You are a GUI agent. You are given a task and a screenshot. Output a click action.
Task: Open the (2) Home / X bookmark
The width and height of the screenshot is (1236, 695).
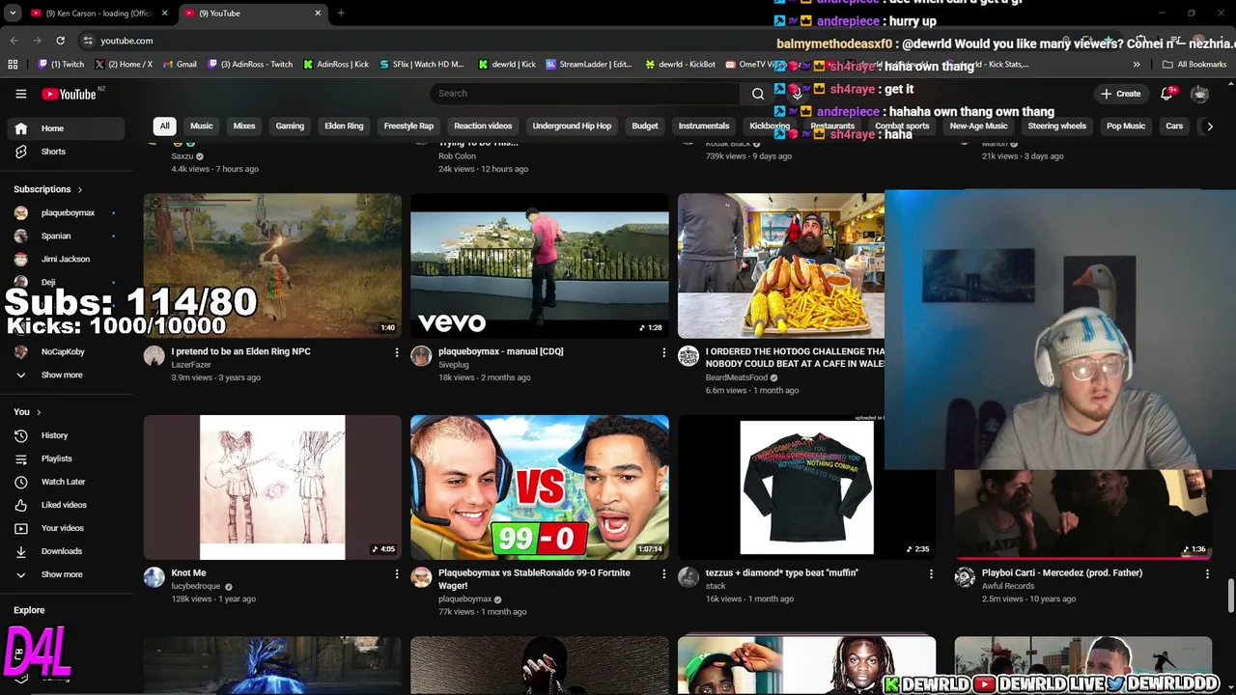click(x=124, y=65)
